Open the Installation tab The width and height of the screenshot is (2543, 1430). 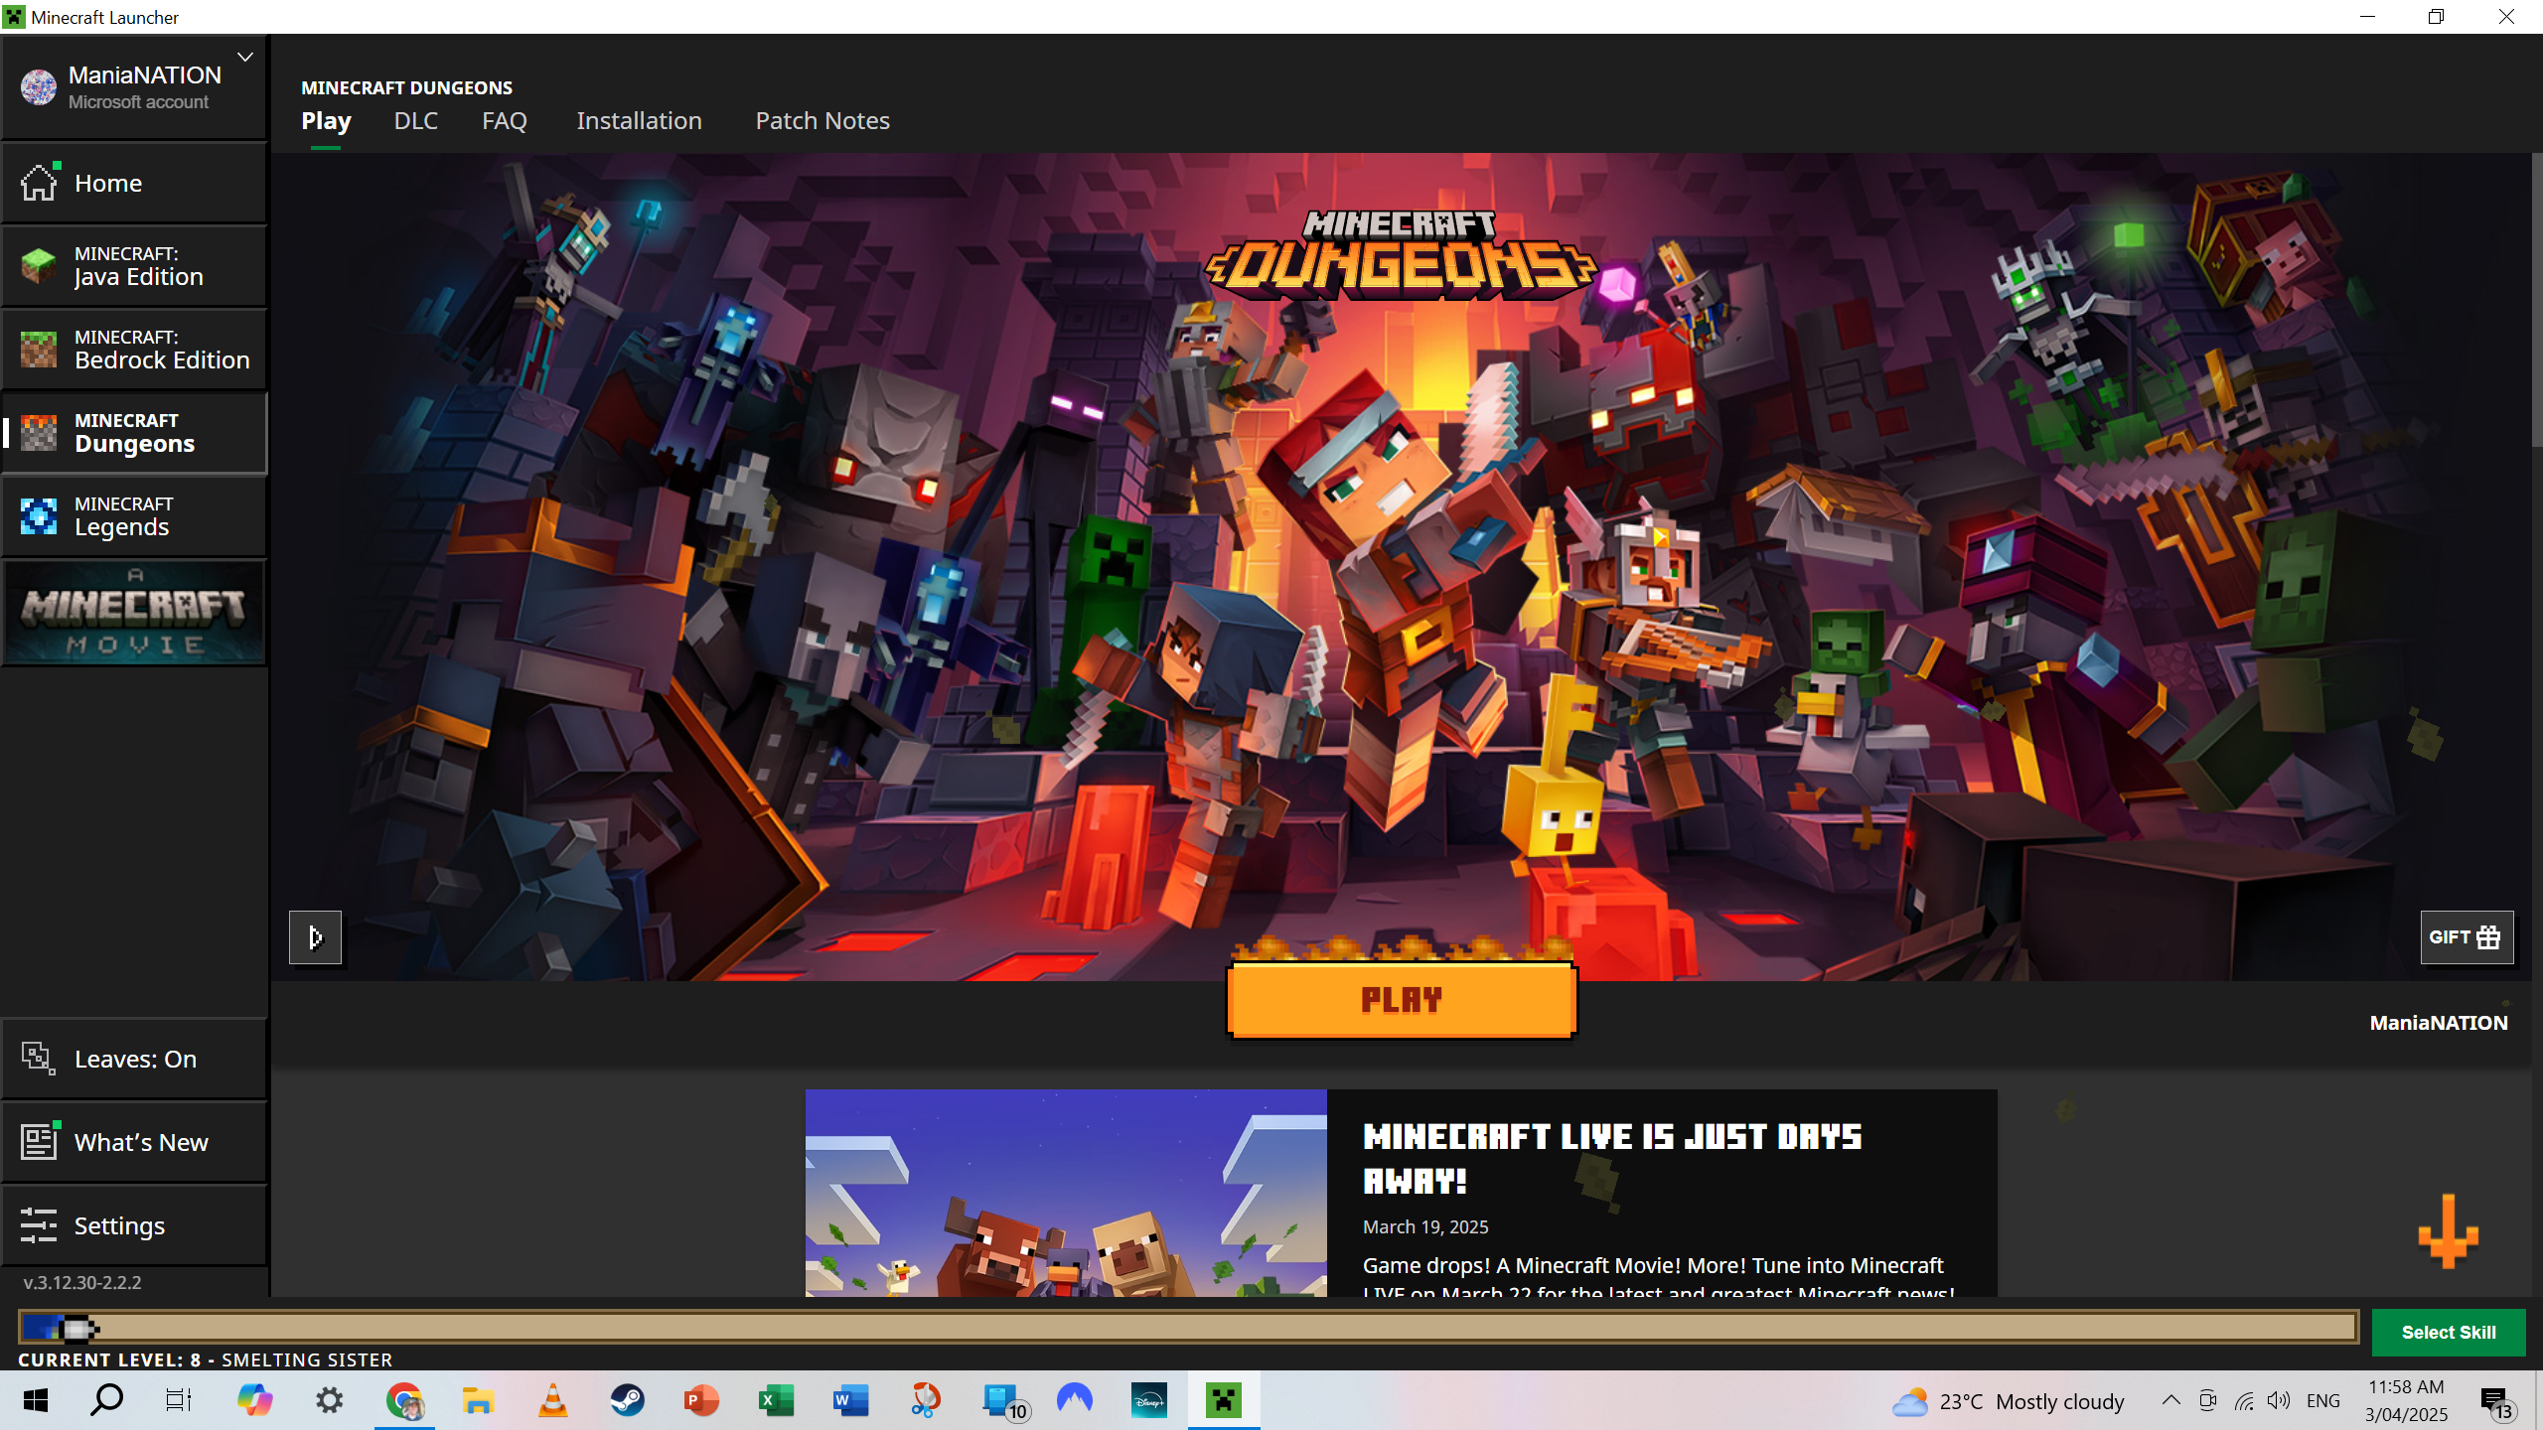click(x=639, y=121)
